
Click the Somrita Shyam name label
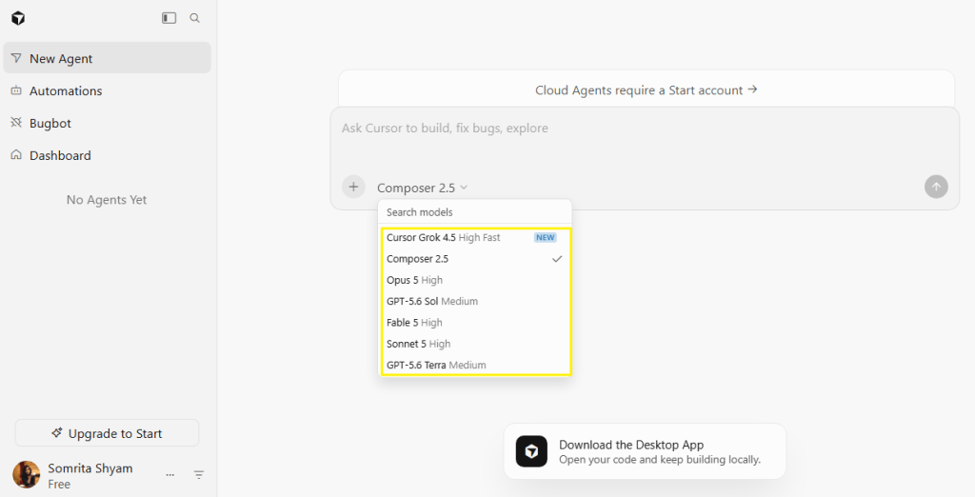click(90, 468)
